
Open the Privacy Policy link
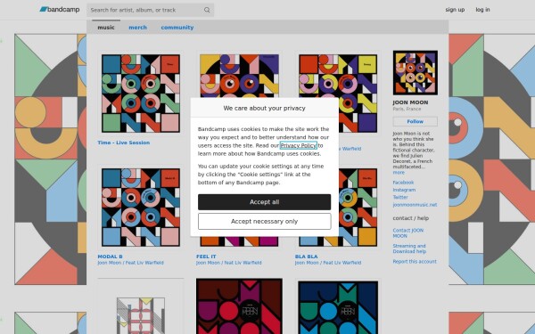[298, 145]
